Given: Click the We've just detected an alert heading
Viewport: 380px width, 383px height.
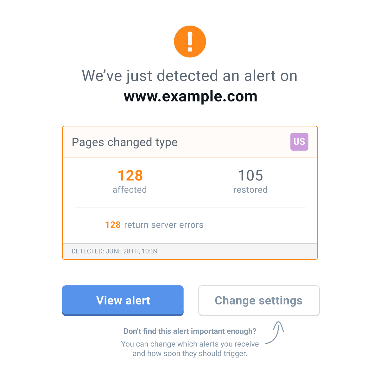Looking at the screenshot, I should (190, 76).
